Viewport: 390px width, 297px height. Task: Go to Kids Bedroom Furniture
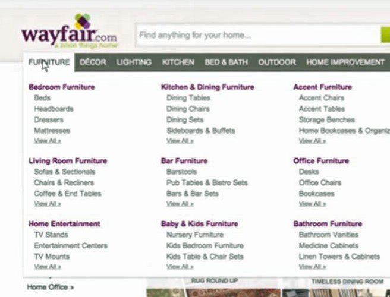tap(205, 245)
